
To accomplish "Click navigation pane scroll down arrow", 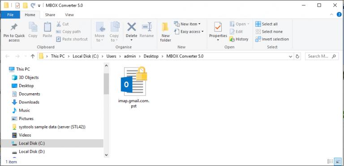I will (x=106, y=155).
